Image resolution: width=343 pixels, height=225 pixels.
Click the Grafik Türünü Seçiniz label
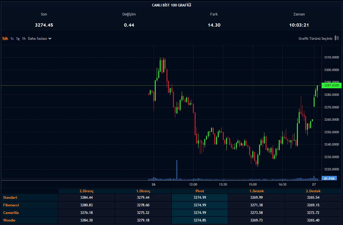(315, 39)
